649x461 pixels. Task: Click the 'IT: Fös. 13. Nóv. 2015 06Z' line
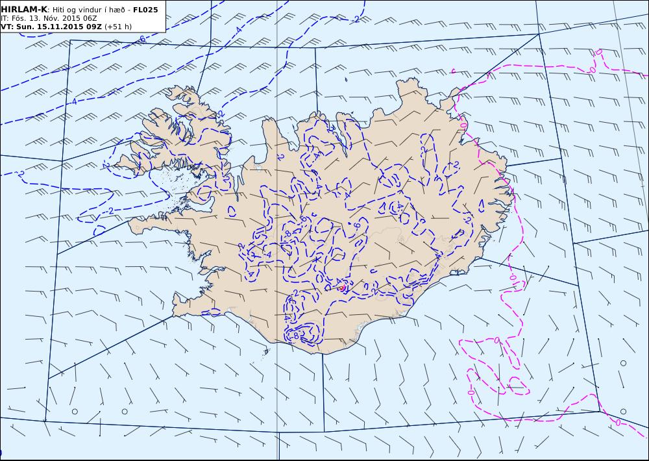coord(49,18)
